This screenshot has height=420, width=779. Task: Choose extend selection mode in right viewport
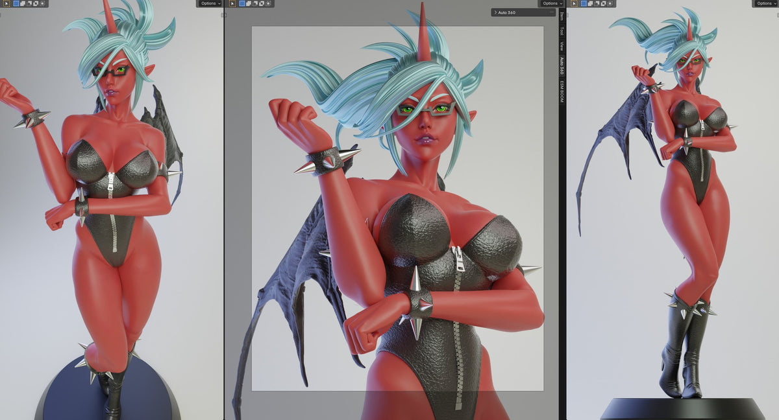click(590, 3)
